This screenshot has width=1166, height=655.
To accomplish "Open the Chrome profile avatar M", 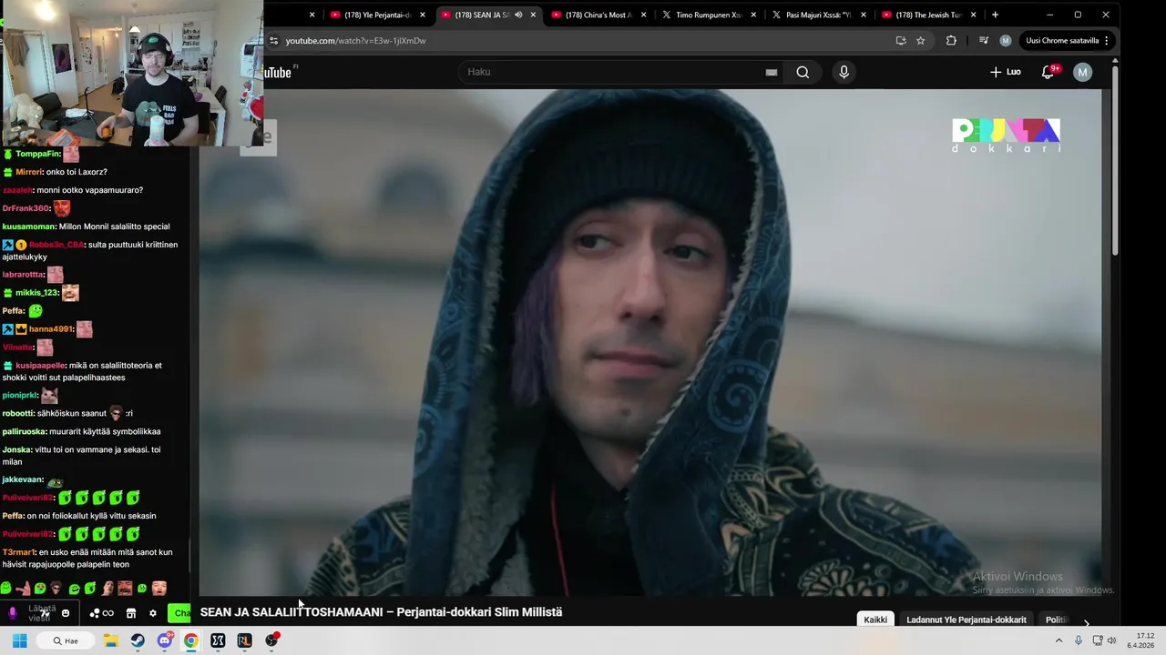I will click(x=1006, y=40).
